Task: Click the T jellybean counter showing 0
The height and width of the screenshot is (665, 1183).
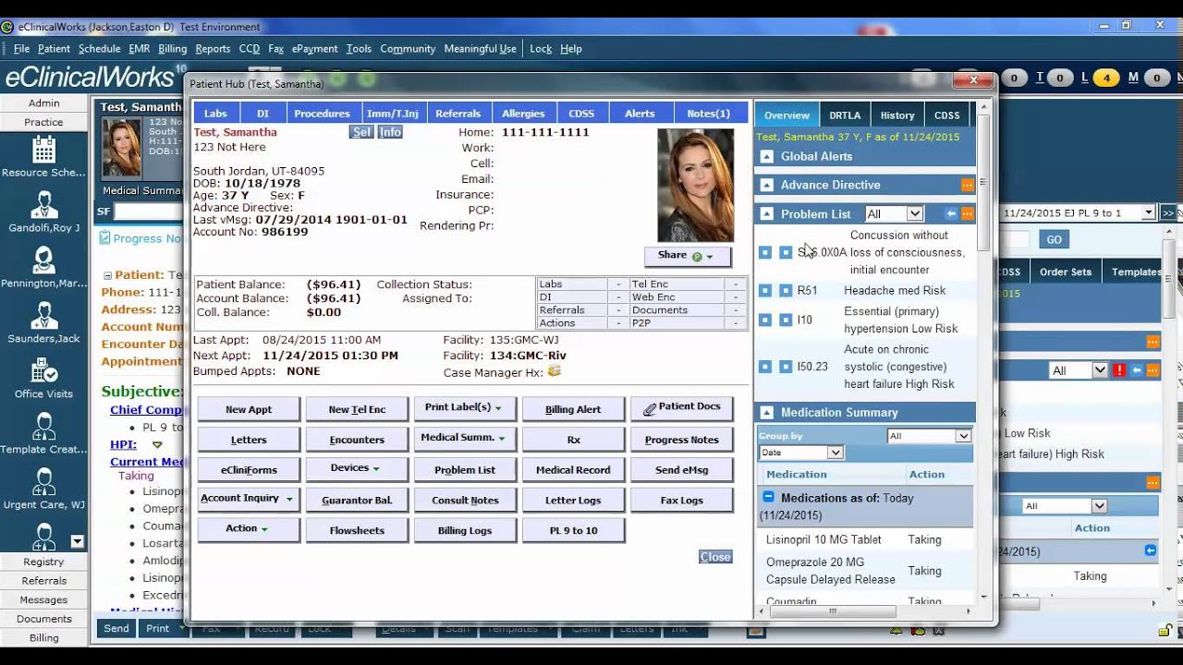Action: coord(1060,79)
